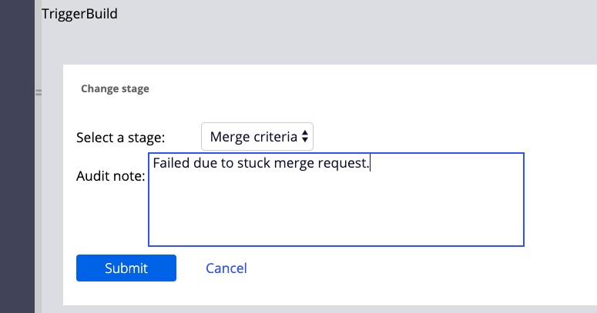This screenshot has height=313, width=597.
Task: Select the TriggerBuild title text
Action: coord(79,14)
